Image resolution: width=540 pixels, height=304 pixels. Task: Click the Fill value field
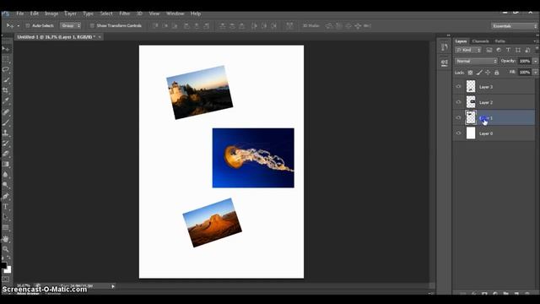point(525,73)
